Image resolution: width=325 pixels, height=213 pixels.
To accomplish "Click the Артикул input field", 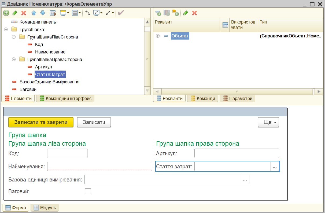I will pyautogui.click(x=237, y=153).
